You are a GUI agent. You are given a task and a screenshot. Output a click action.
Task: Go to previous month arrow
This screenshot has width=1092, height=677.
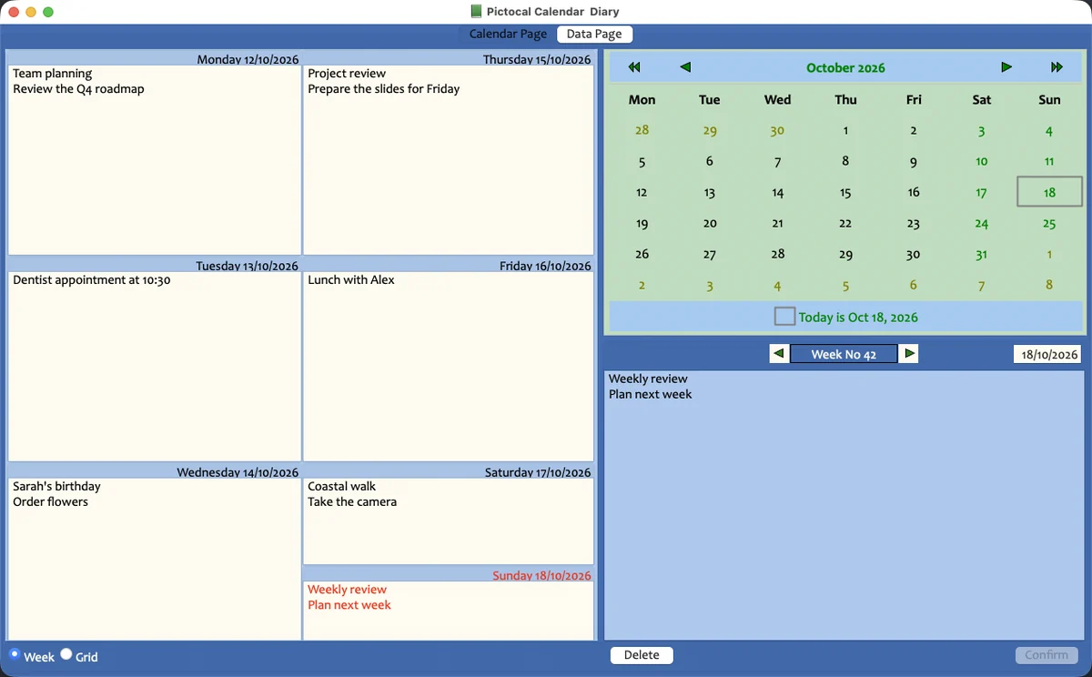pyautogui.click(x=685, y=67)
